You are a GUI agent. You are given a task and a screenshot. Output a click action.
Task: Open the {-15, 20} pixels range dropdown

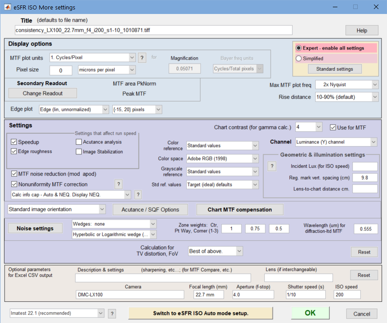click(x=137, y=109)
